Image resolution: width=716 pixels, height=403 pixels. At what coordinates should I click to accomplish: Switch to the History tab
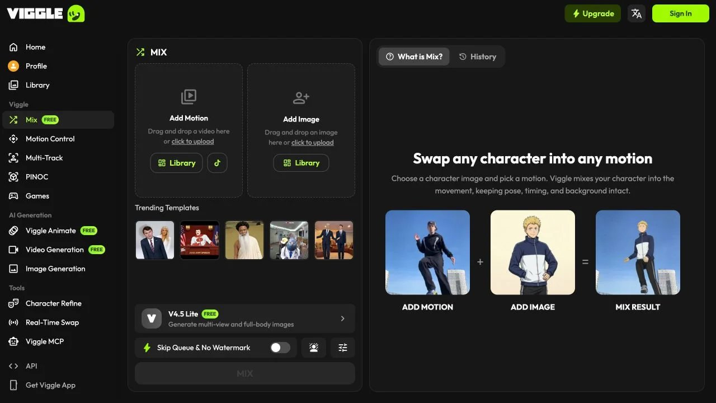click(x=478, y=57)
